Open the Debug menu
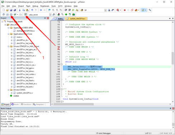175x135 pixels. [x=35, y=6]
